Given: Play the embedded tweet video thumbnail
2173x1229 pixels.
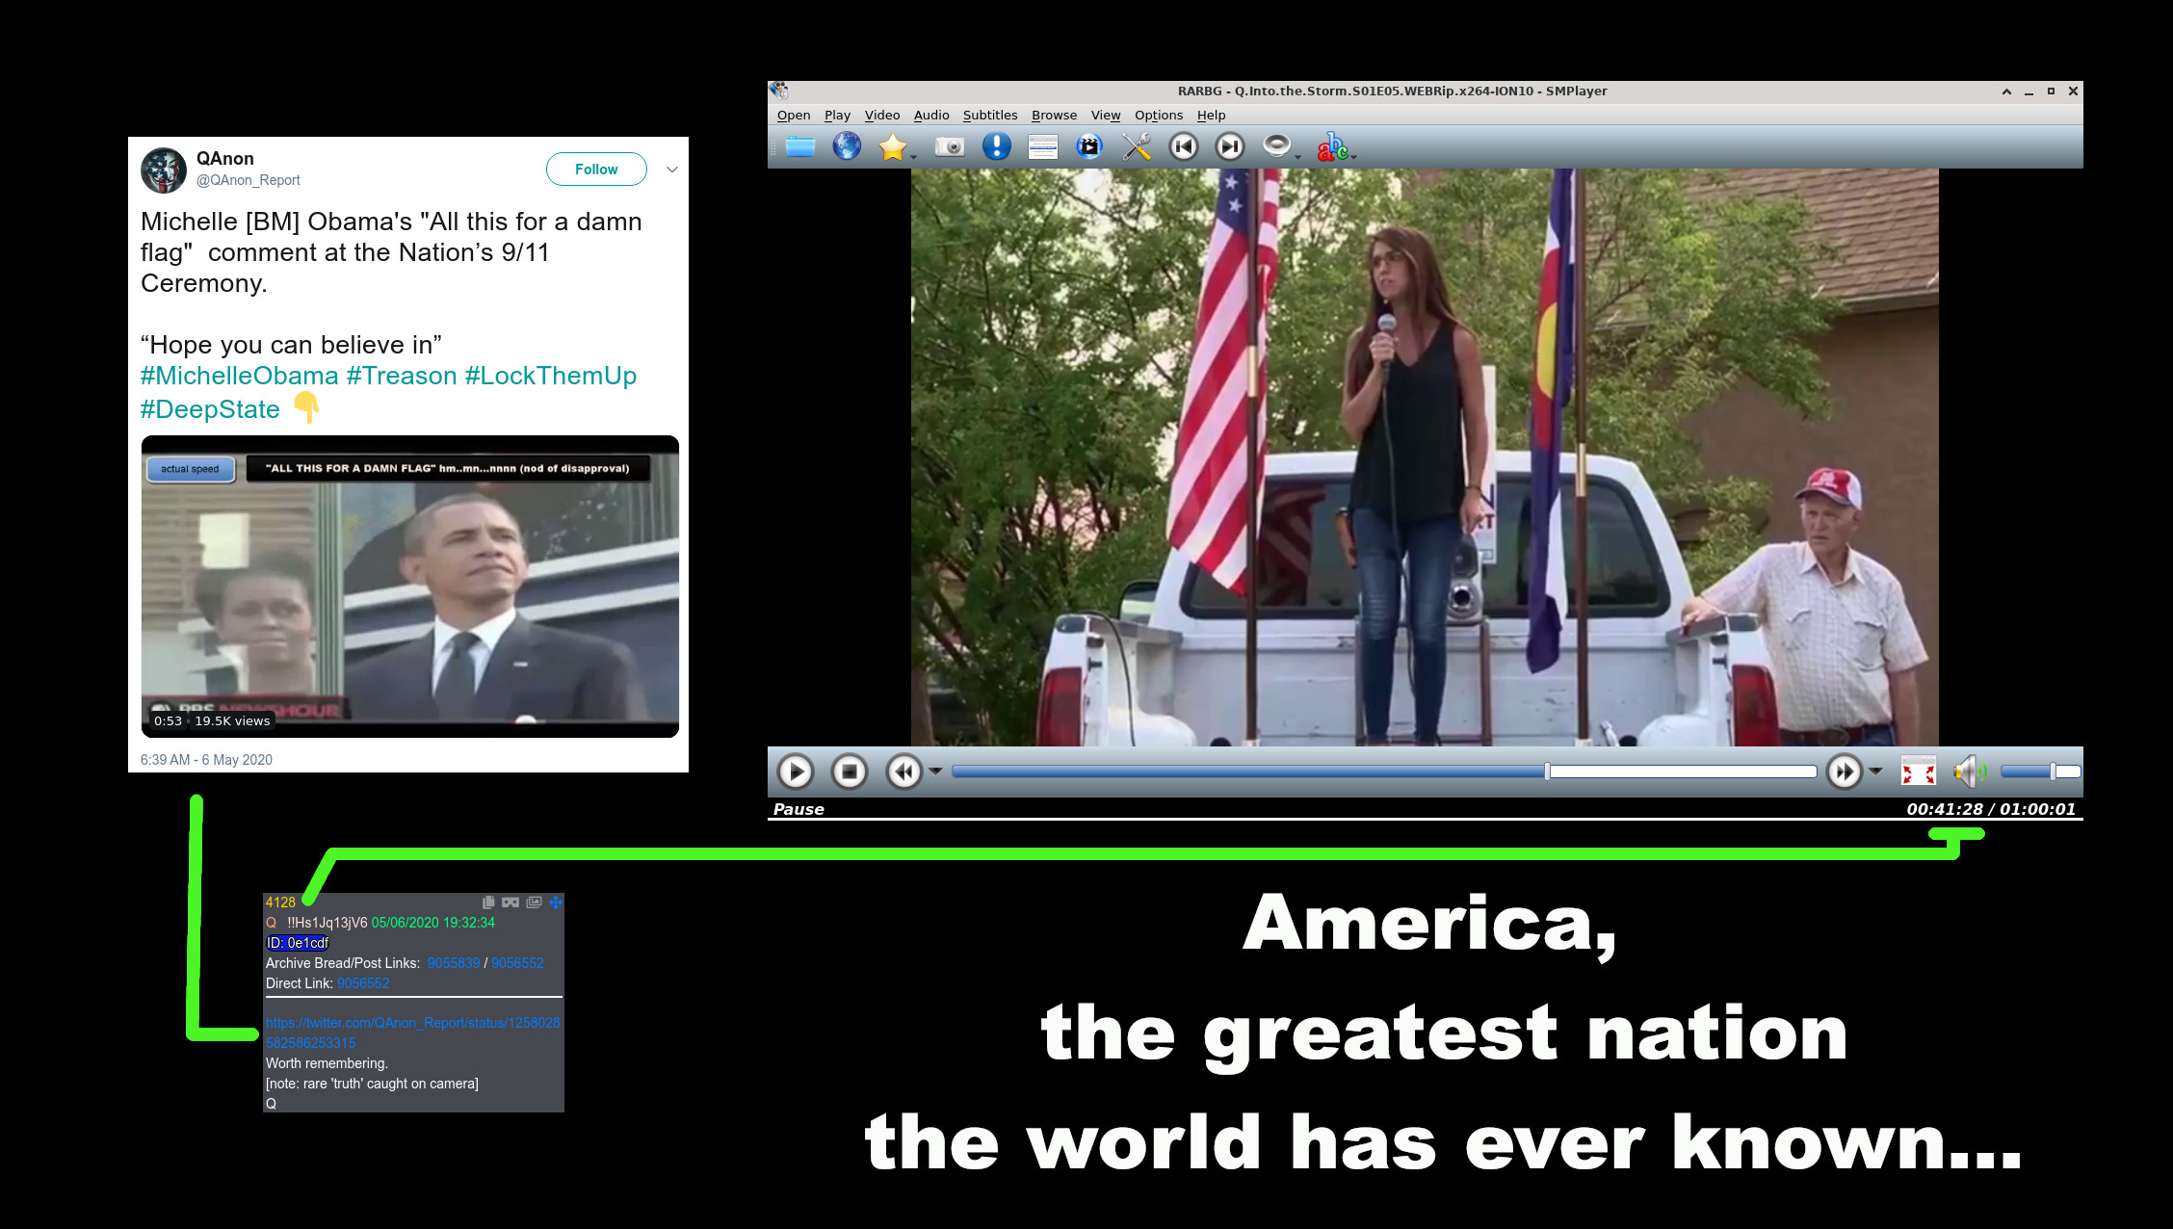Looking at the screenshot, I should pos(410,587).
